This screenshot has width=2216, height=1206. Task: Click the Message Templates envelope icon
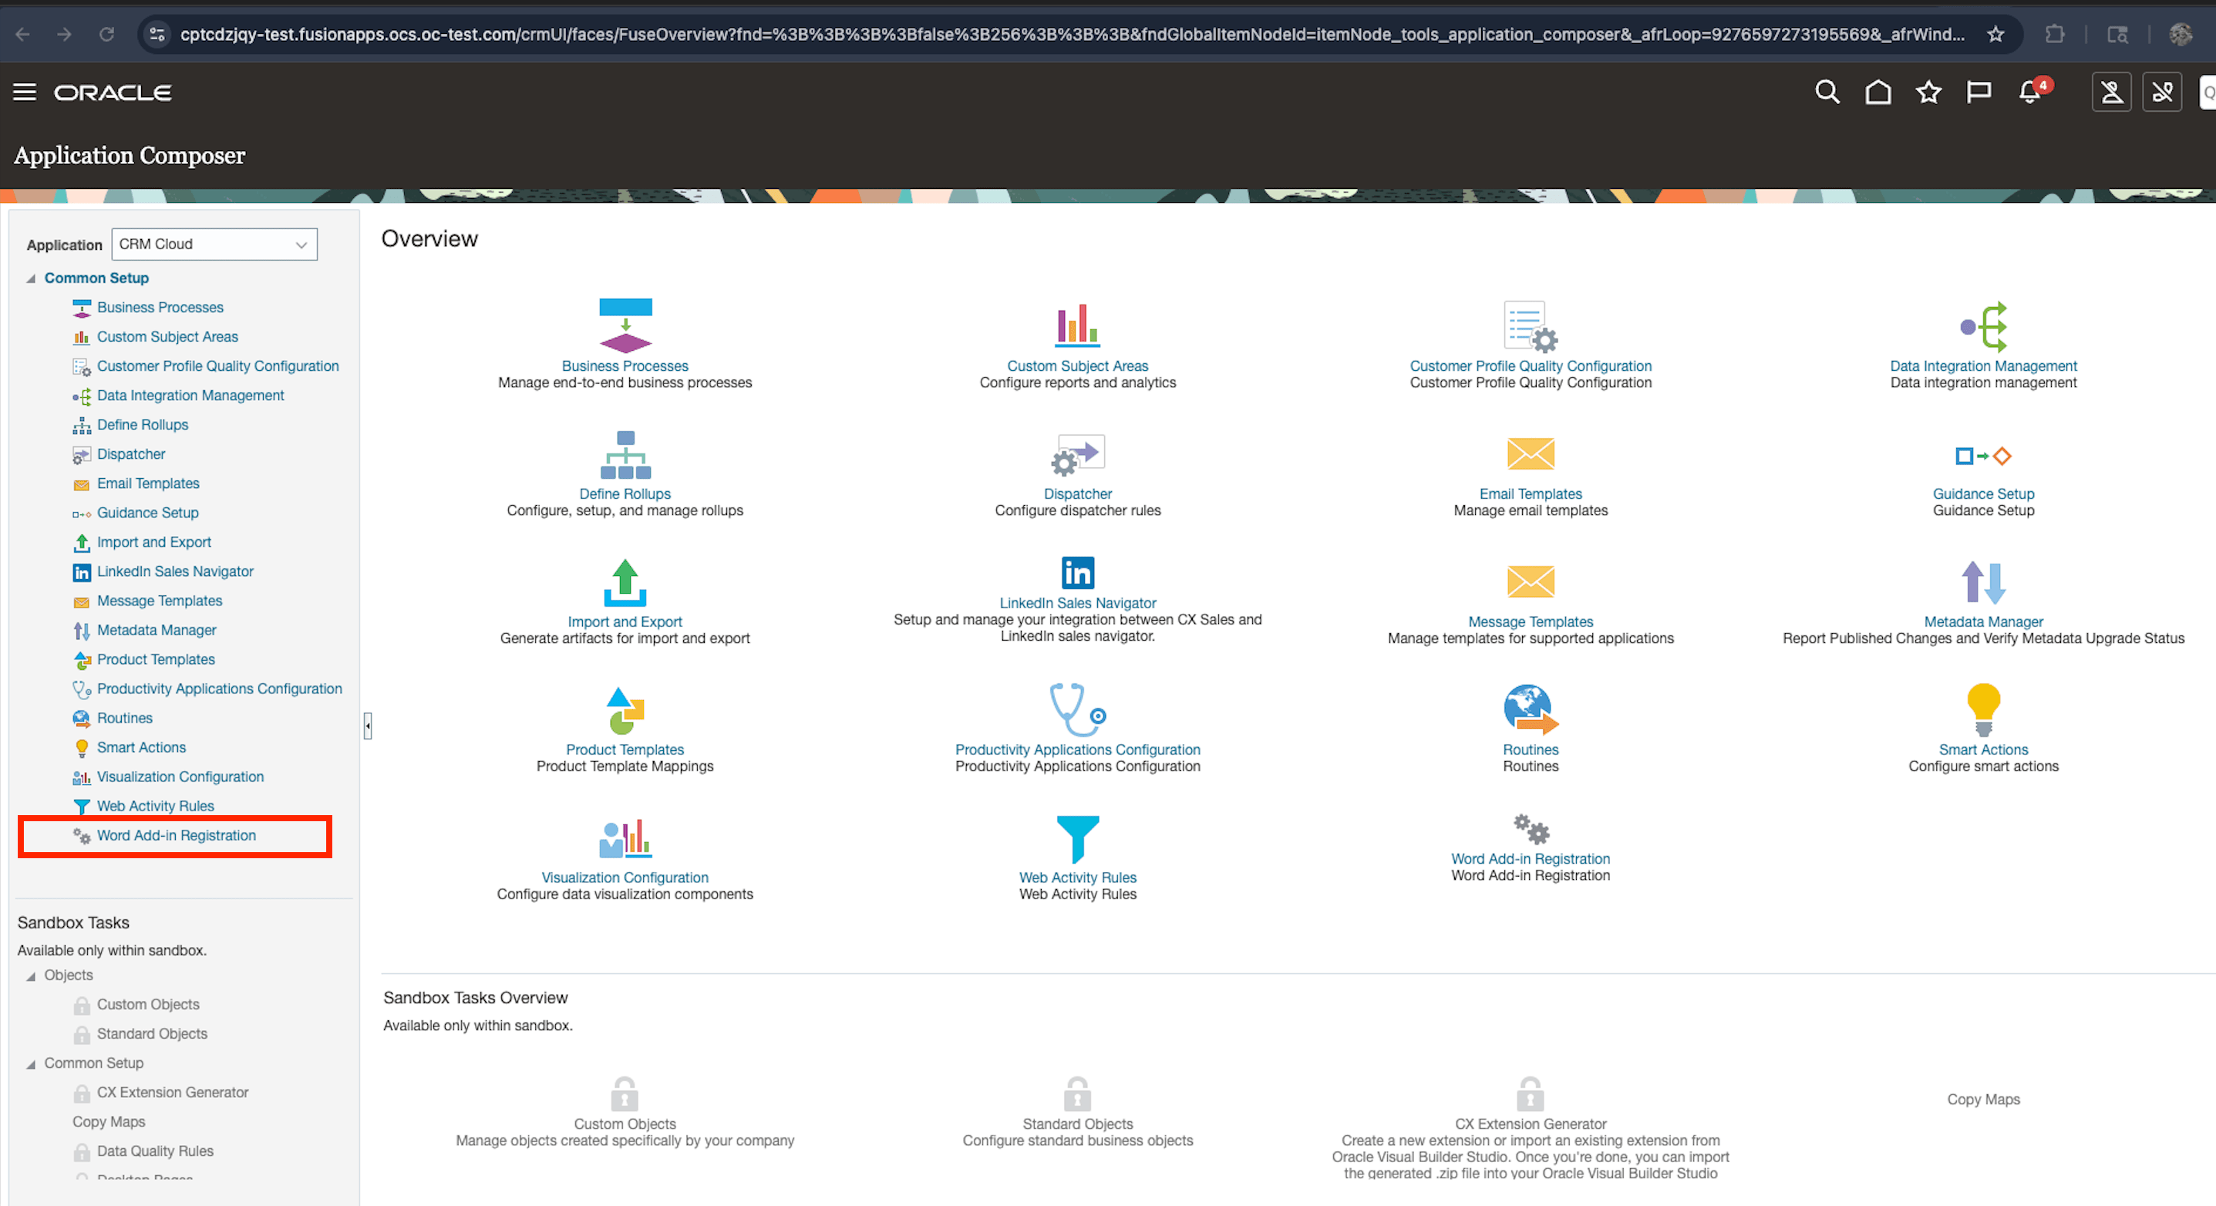point(1531,582)
